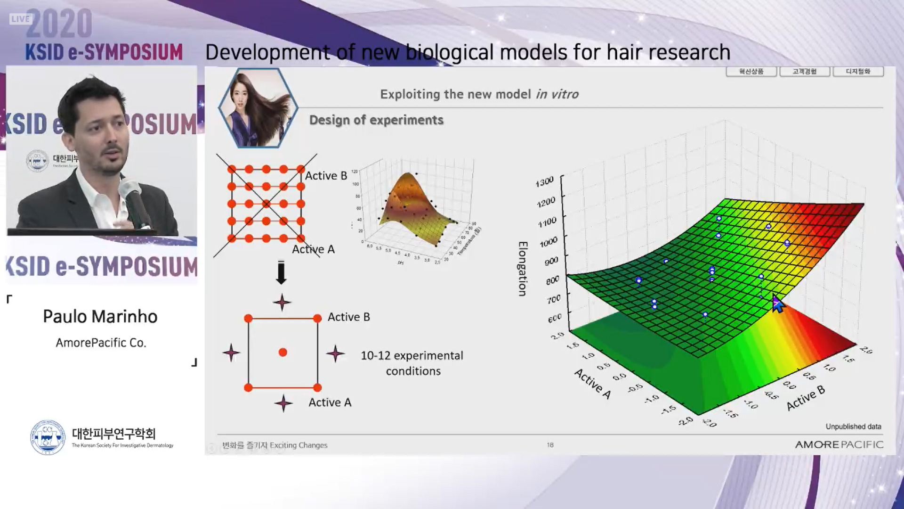This screenshot has width=904, height=509.
Task: Click the 1300 tick on the Elongation axis
Action: coord(545,182)
